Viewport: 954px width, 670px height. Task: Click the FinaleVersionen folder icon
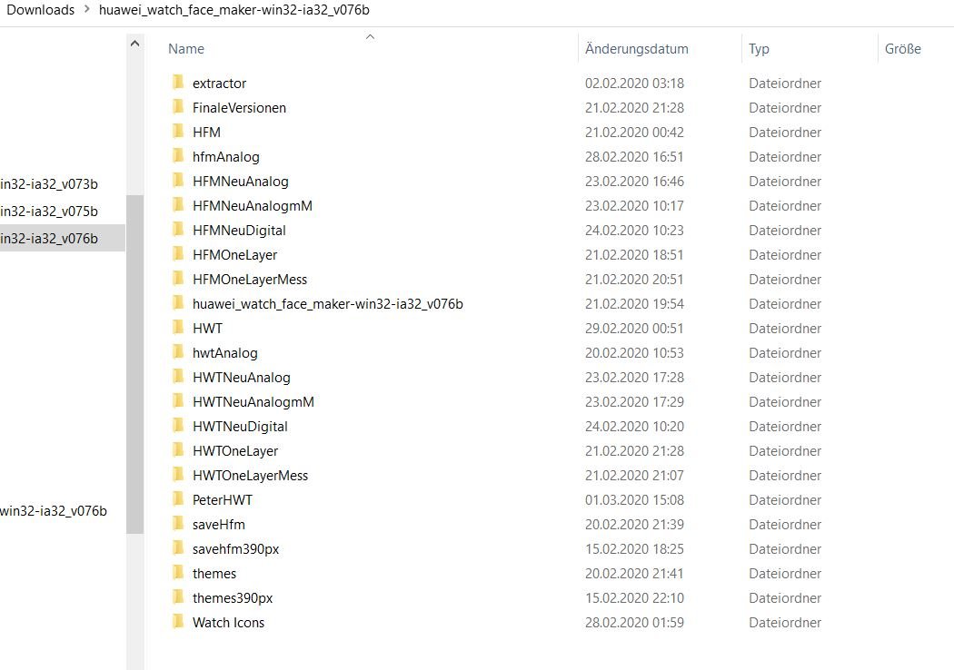pos(178,106)
